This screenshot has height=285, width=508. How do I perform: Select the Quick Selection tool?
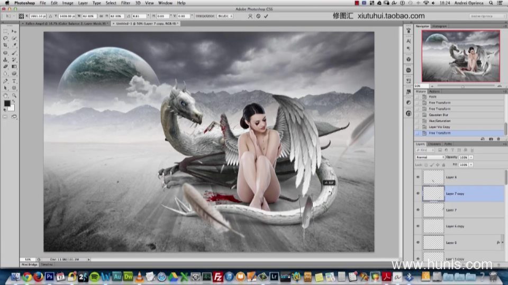14,38
